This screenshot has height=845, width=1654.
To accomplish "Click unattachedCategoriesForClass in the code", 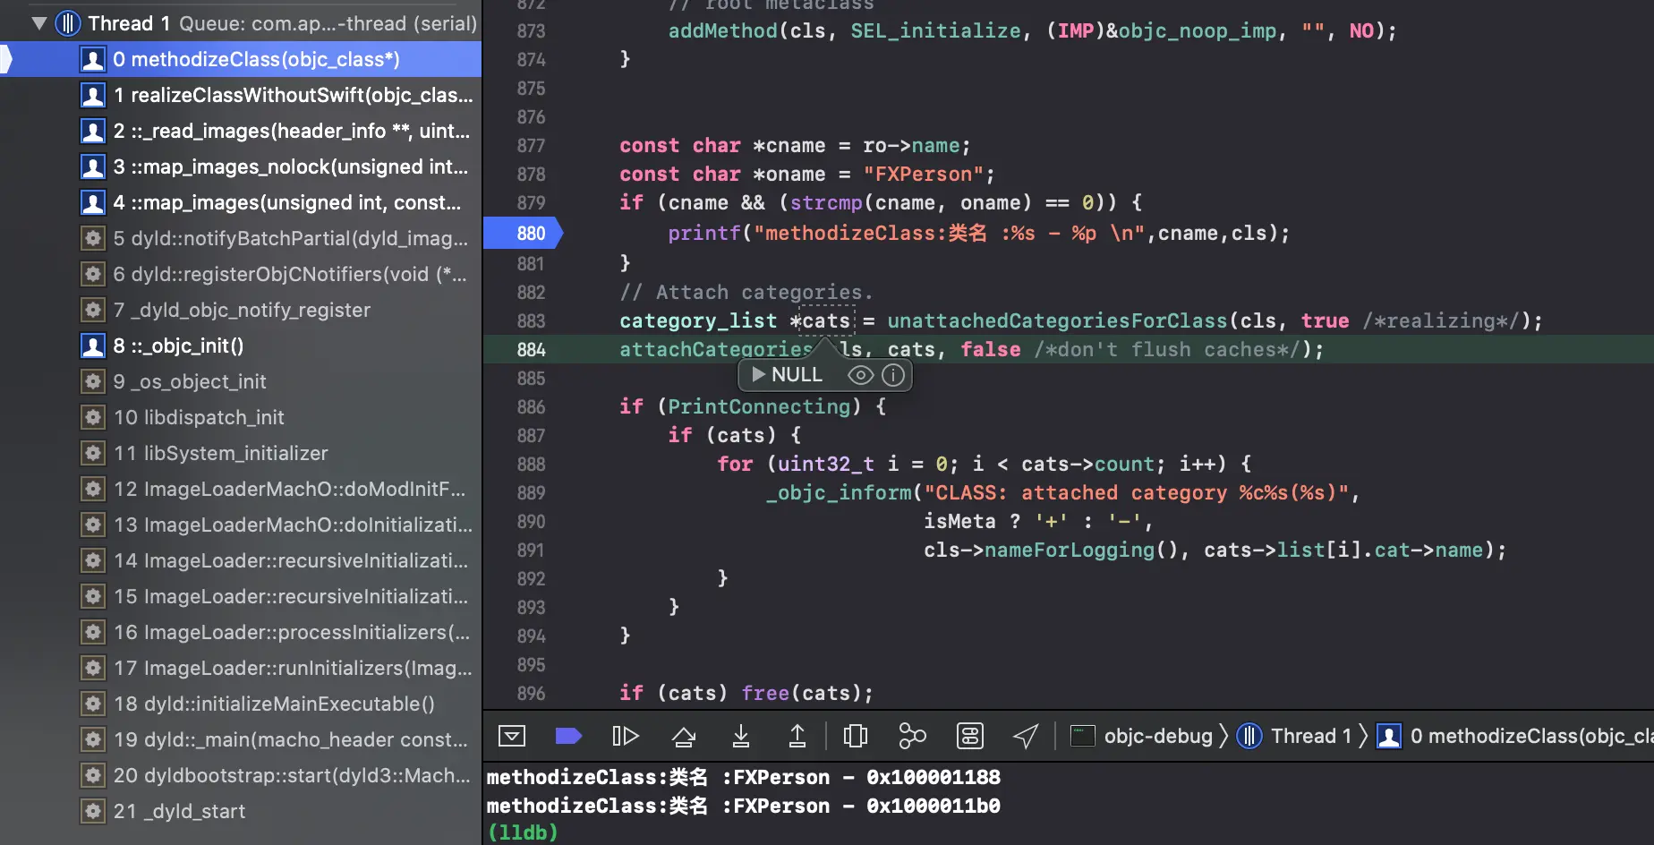I will coord(1057,320).
